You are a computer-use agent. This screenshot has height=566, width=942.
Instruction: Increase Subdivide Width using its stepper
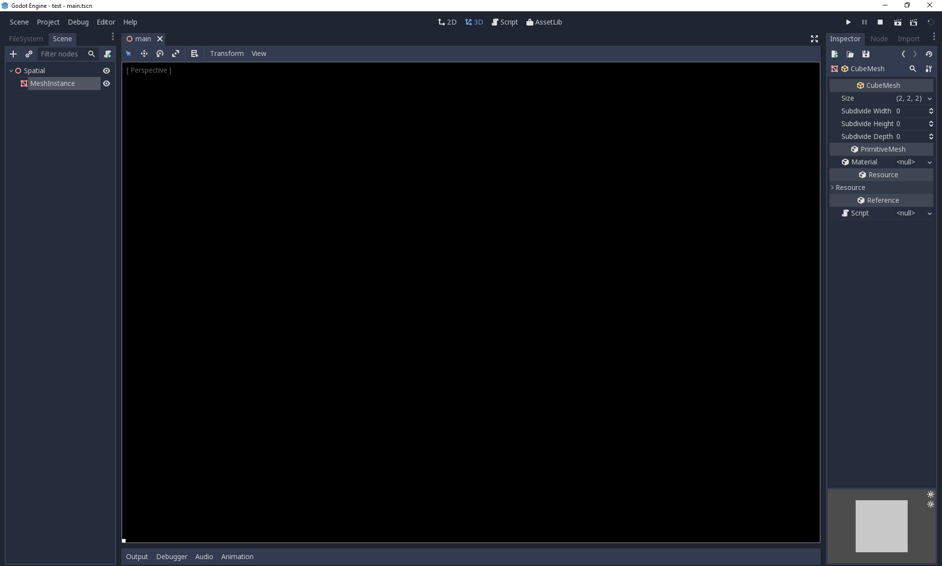pyautogui.click(x=931, y=109)
